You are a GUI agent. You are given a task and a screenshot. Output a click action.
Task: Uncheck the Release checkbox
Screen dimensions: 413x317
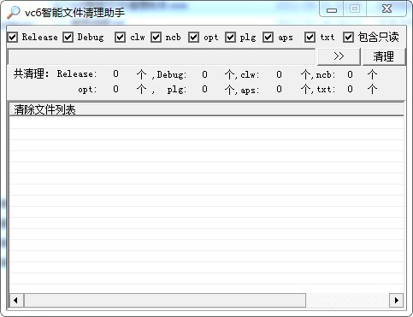(x=13, y=38)
